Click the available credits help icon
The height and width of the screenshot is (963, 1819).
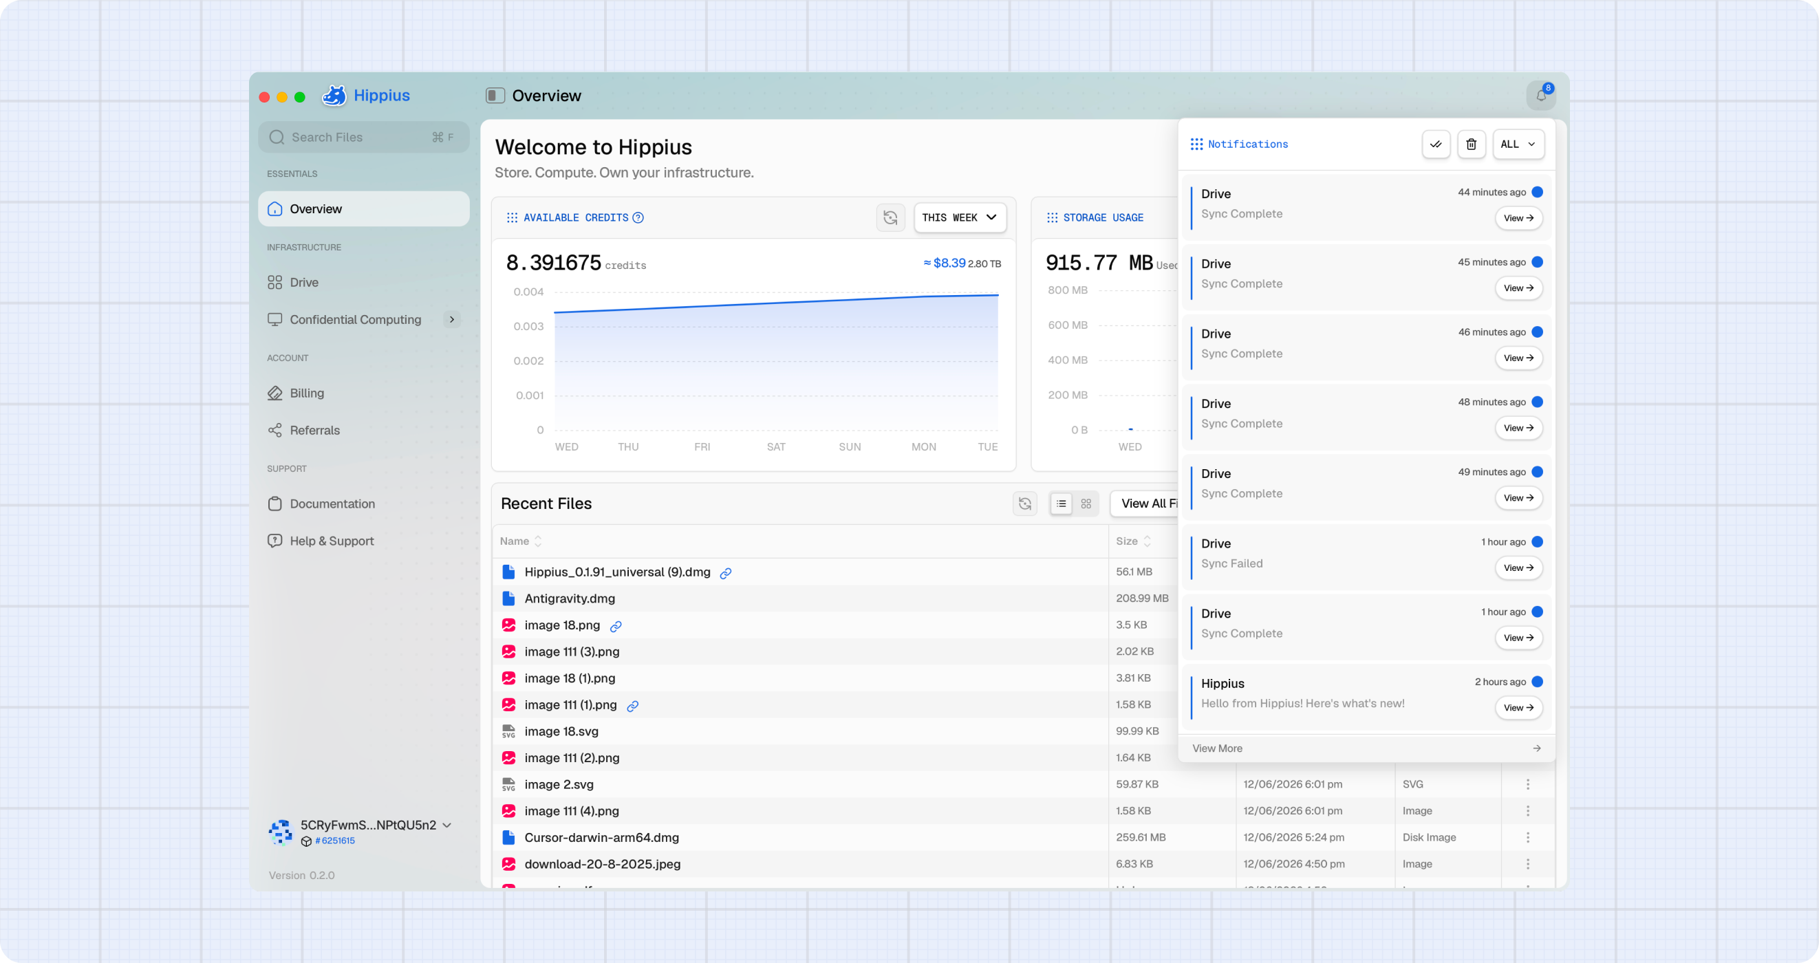pos(638,217)
